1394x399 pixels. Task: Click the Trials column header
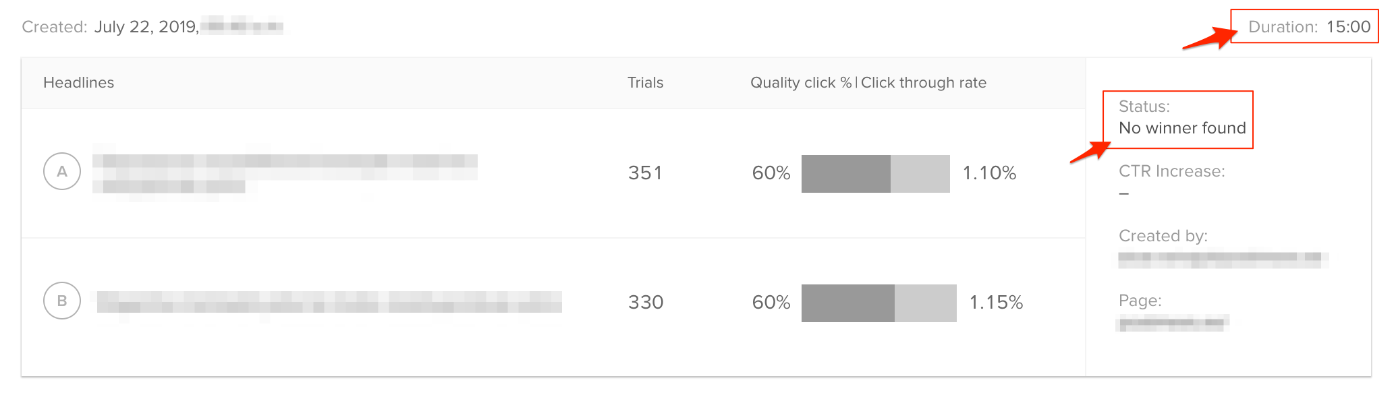(645, 83)
